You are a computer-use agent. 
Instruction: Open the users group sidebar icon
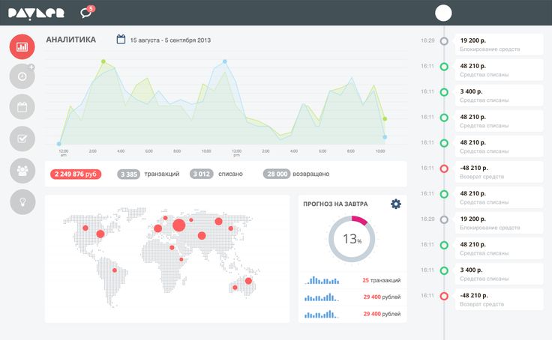[x=22, y=170]
